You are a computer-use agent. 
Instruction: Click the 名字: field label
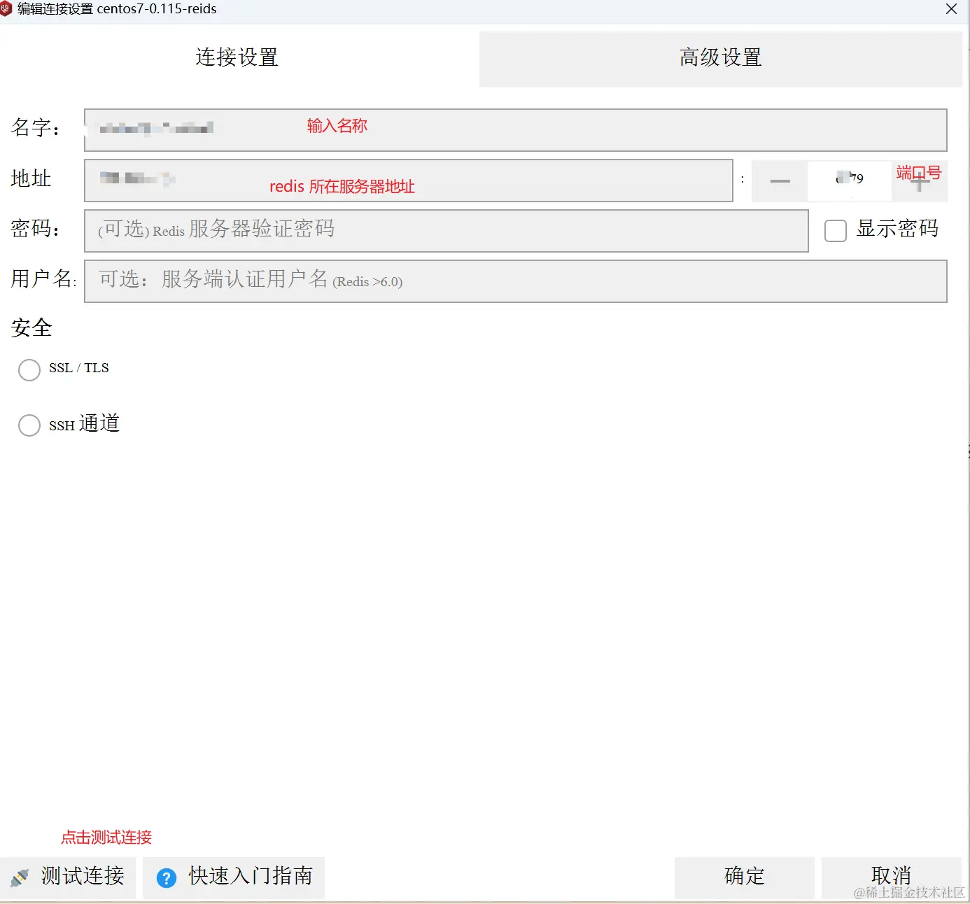36,128
